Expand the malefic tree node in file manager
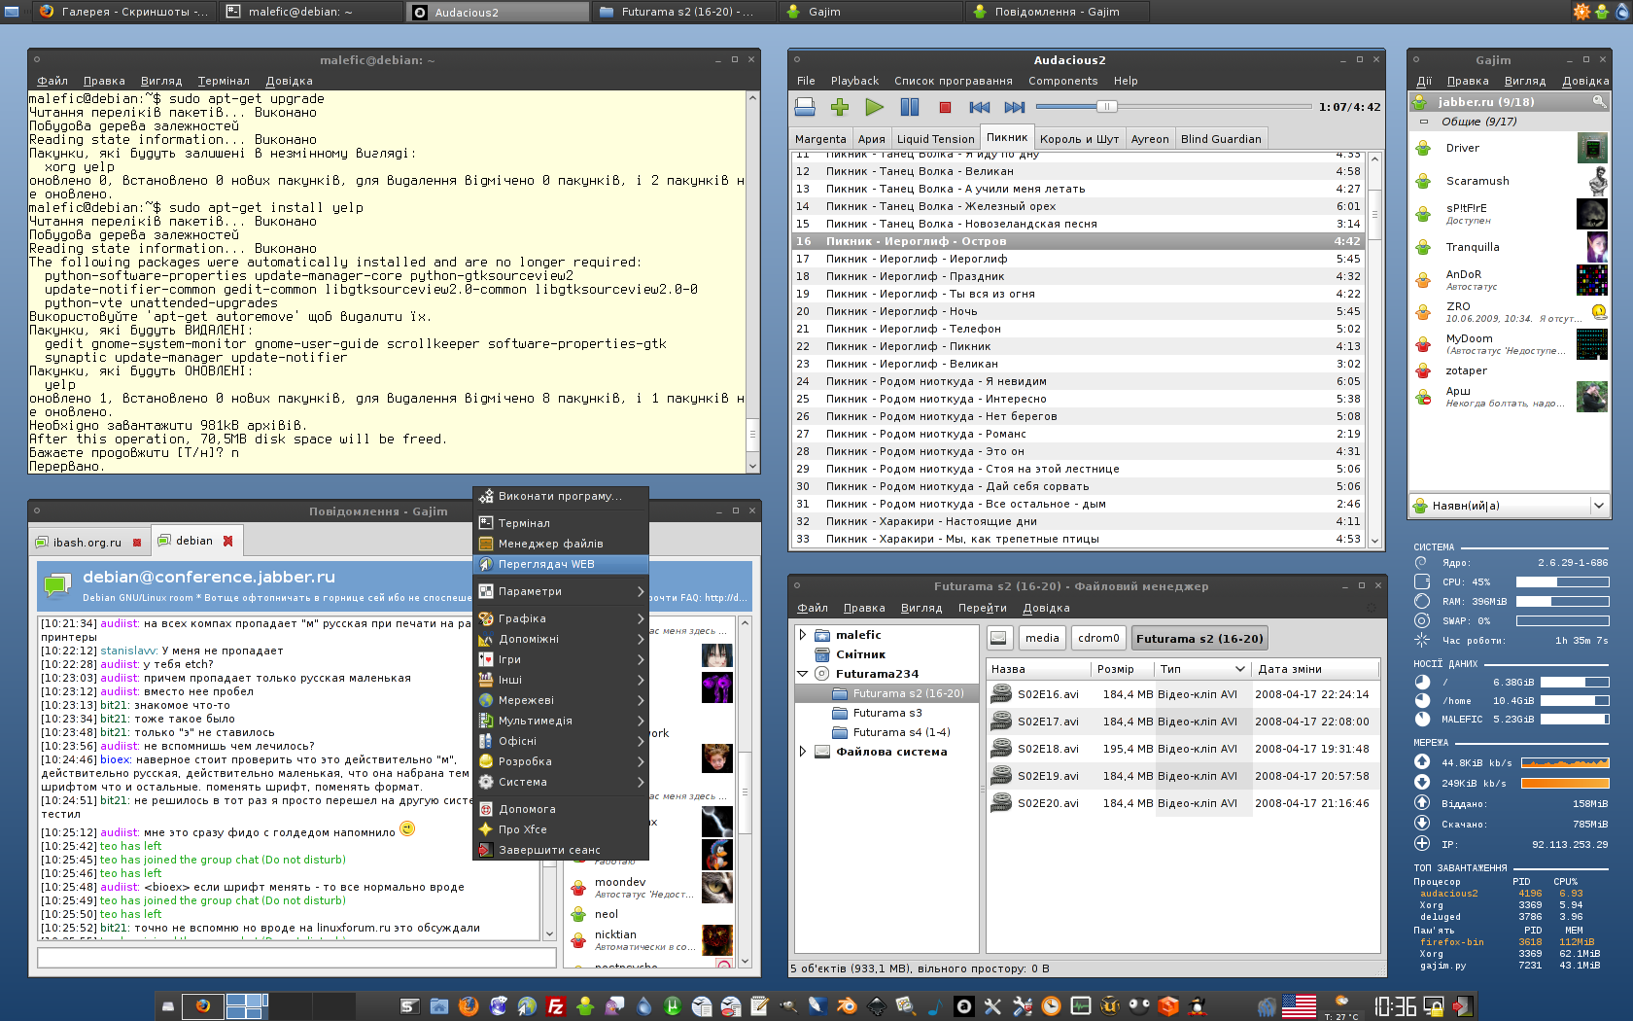Image resolution: width=1633 pixels, height=1021 pixels. tap(803, 635)
